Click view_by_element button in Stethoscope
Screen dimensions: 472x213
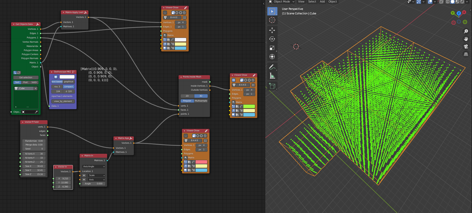pyautogui.click(x=63, y=101)
